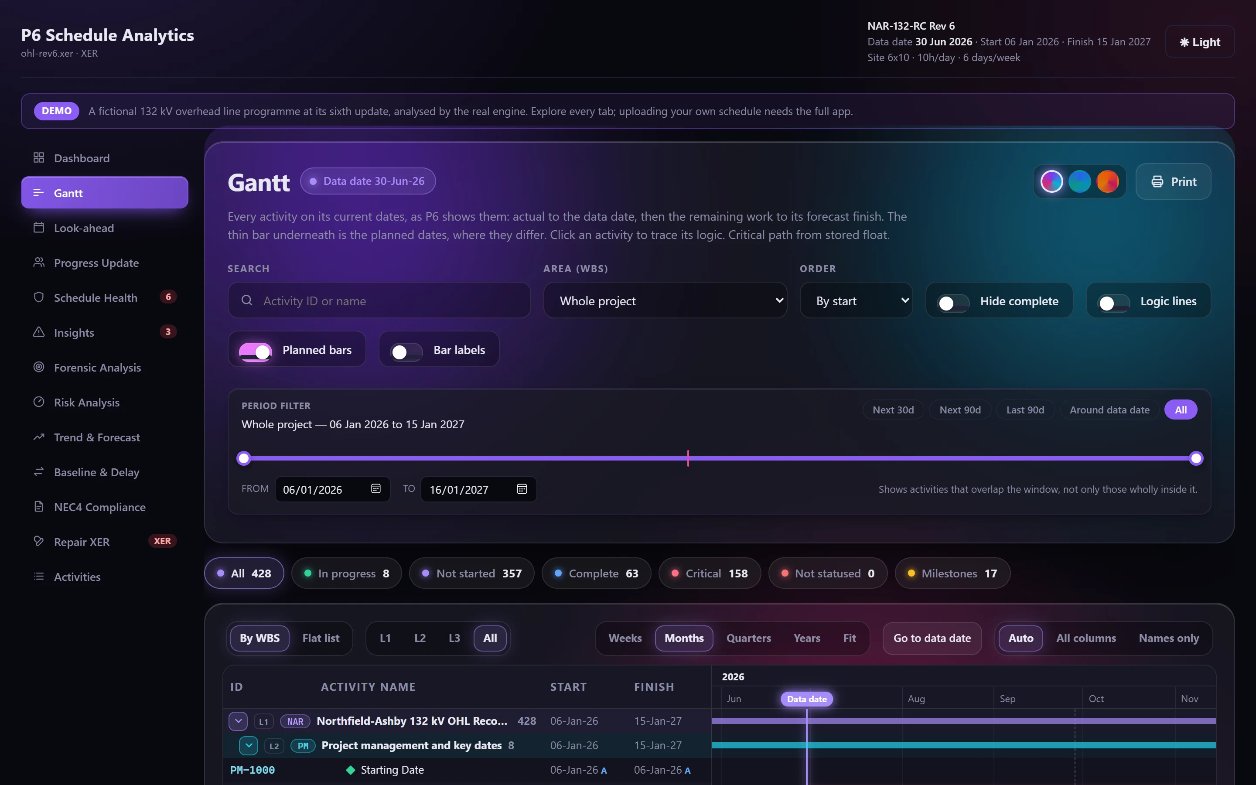The height and width of the screenshot is (785, 1256).
Task: Turn off the Planned bars switch
Action: [256, 352]
